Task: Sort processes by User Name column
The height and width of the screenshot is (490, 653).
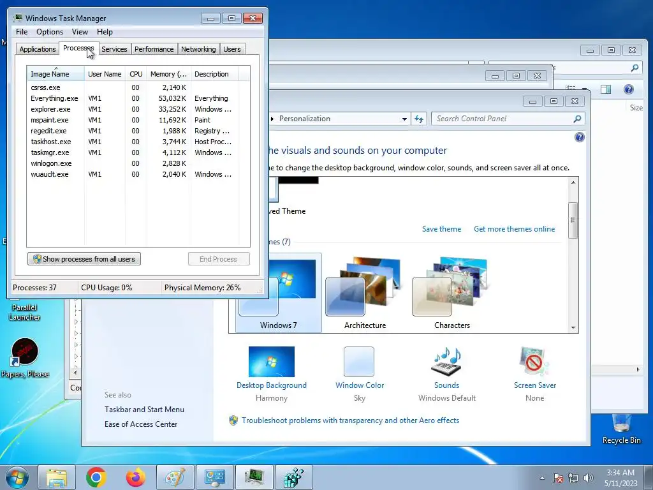Action: pos(105,74)
